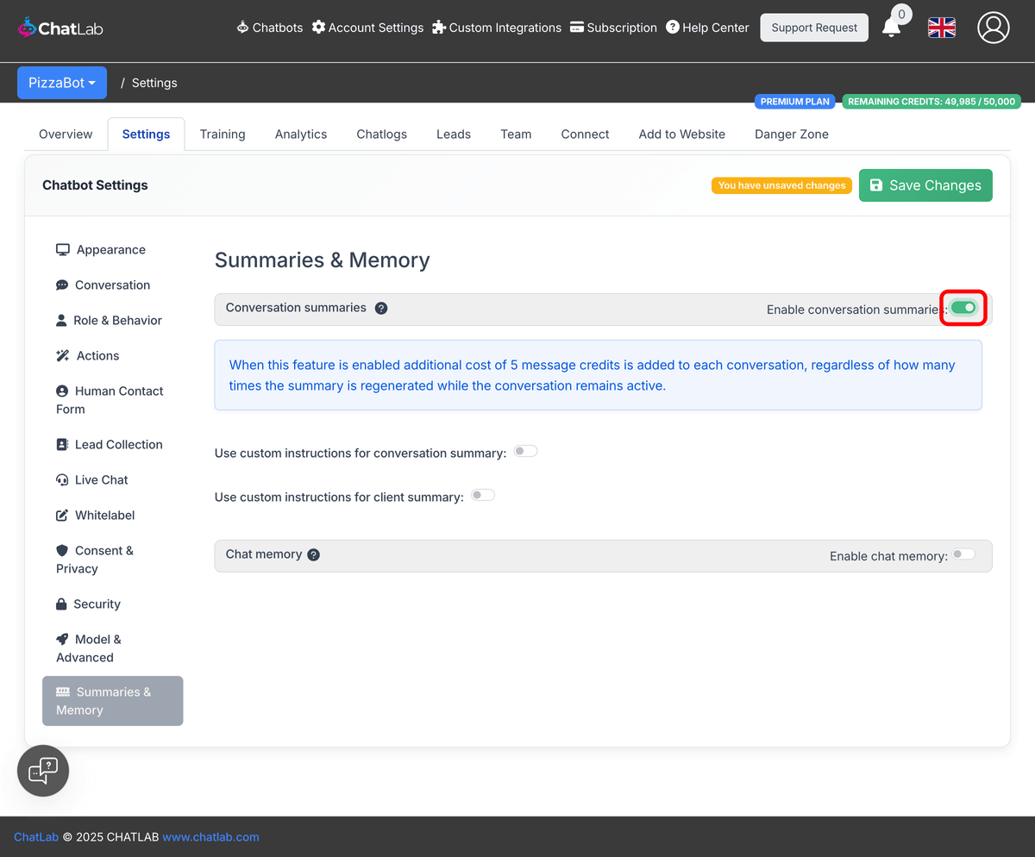Open the Danger Zone tab
Viewport: 1035px width, 857px height.
791,134
